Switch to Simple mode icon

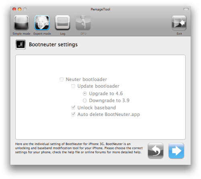pyautogui.click(x=21, y=22)
